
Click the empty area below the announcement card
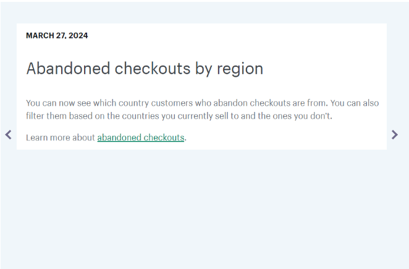(204, 210)
